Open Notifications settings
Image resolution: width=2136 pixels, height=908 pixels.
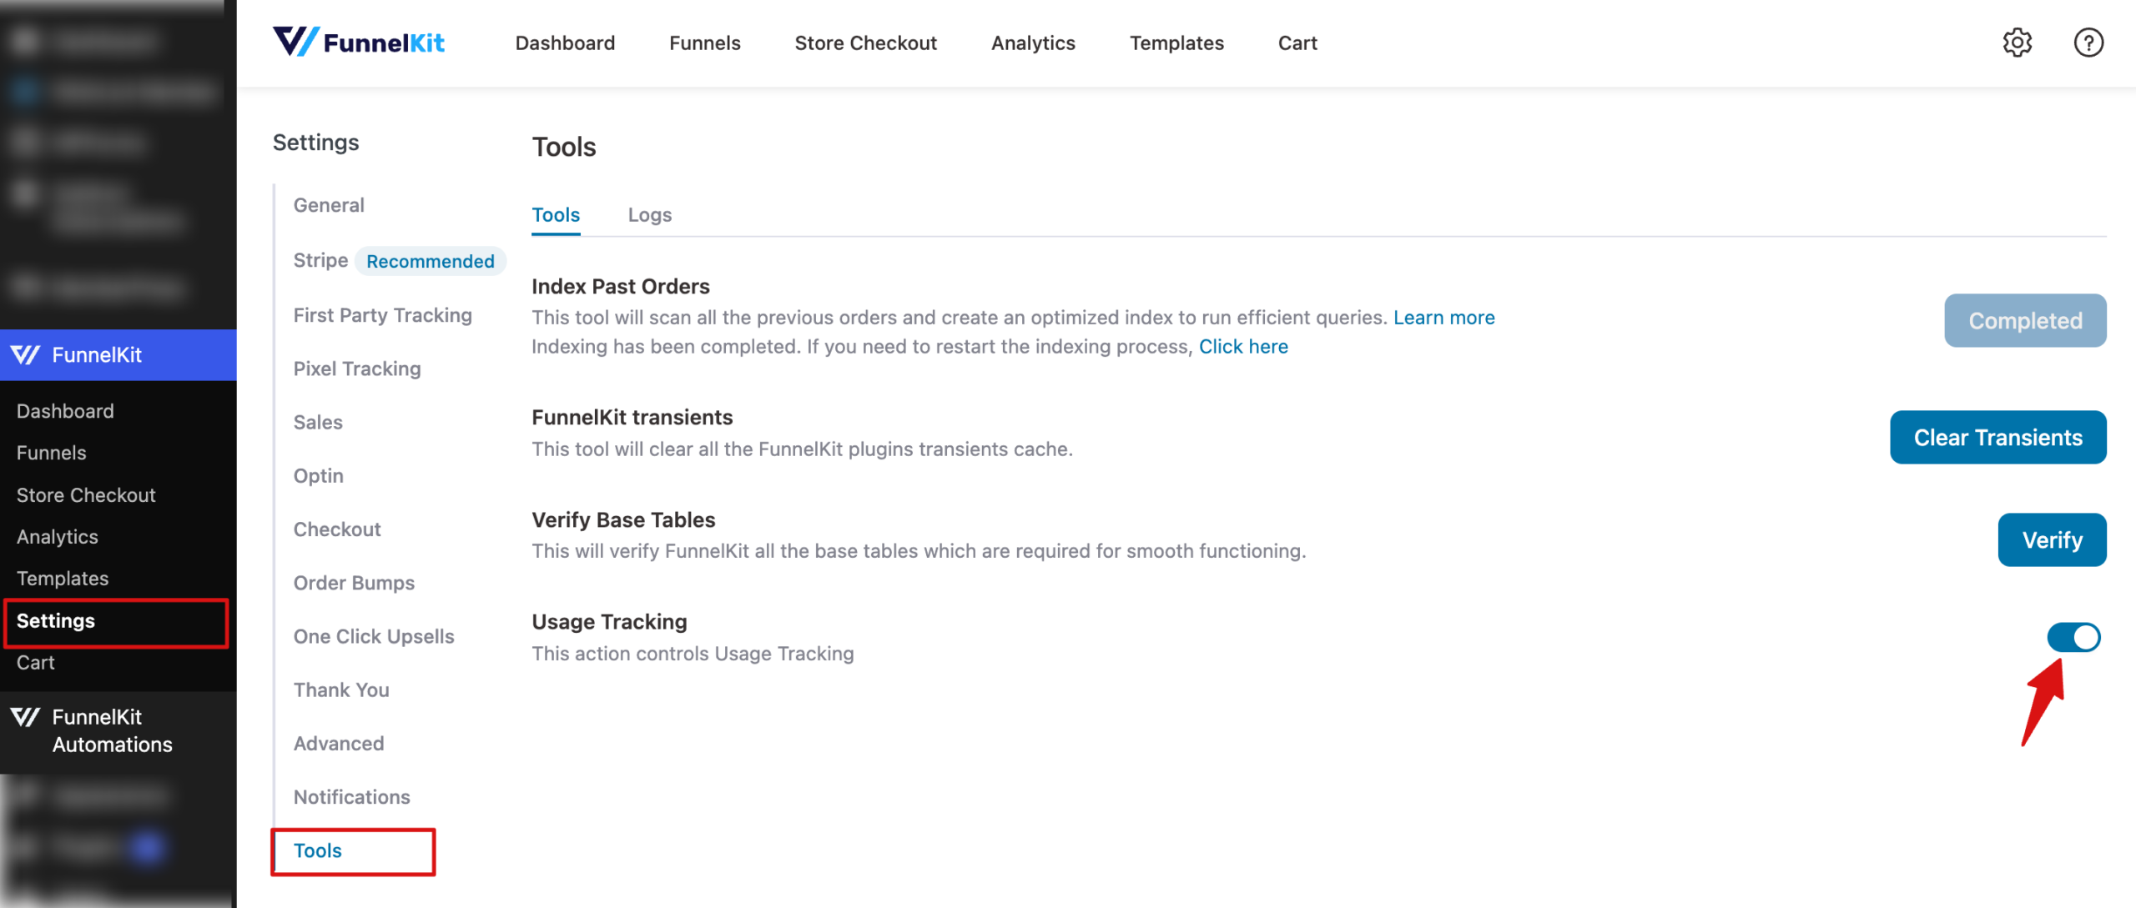coord(351,796)
